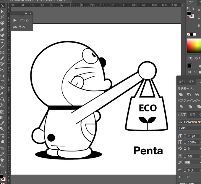
Task: Select the Warp tool
Action: pyautogui.click(x=2, y=88)
